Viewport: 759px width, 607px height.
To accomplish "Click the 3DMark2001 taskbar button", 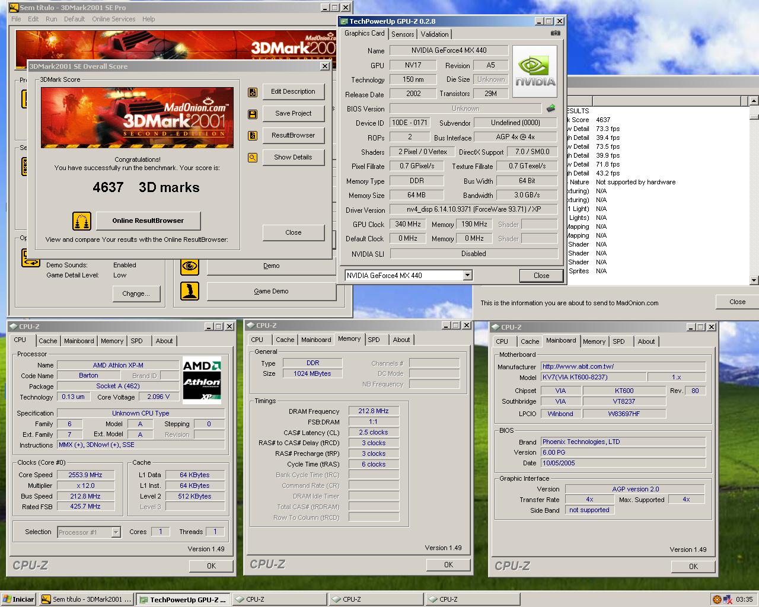I will tap(87, 599).
